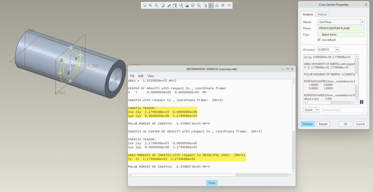Open the View menu in Information Window
Viewport: 373px width, 192px height.
click(151, 76)
